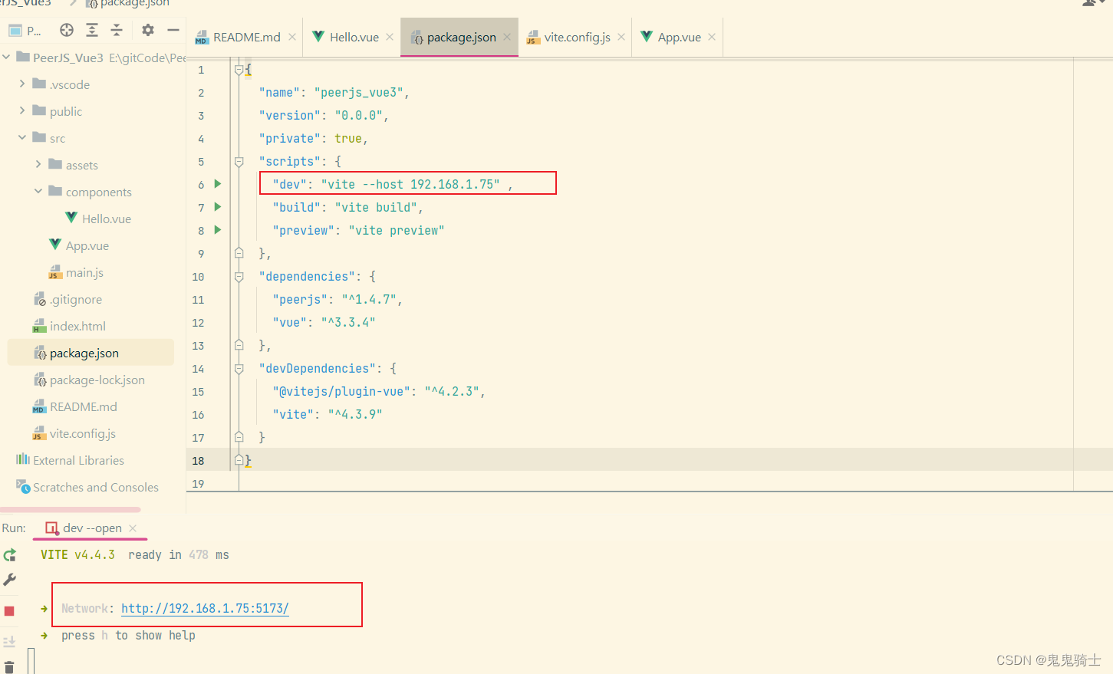
Task: Select vite.config.js in project tree
Action: (74, 433)
